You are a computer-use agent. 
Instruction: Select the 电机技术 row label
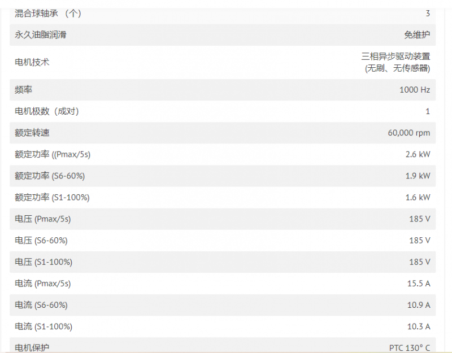point(32,62)
